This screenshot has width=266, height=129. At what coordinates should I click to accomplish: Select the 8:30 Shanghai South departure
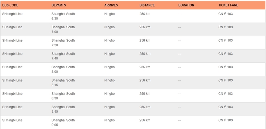(x=63, y=96)
